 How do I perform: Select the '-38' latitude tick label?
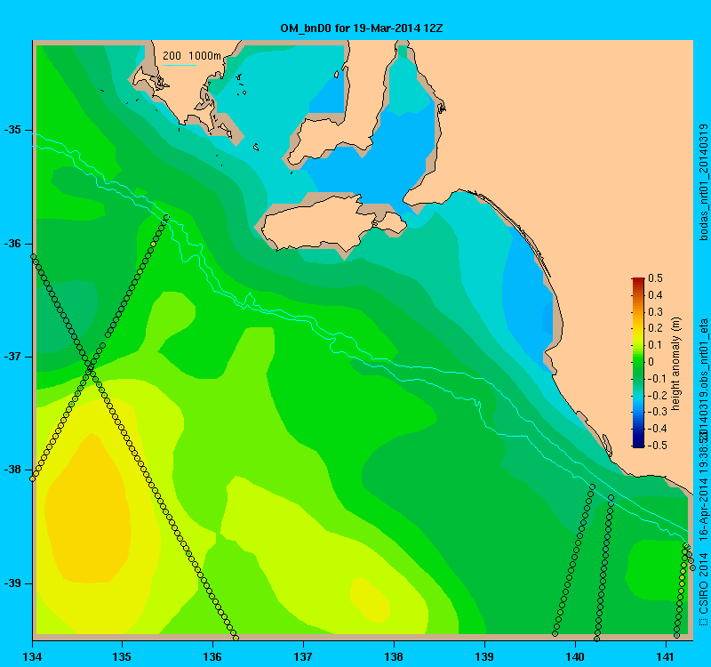coord(12,470)
